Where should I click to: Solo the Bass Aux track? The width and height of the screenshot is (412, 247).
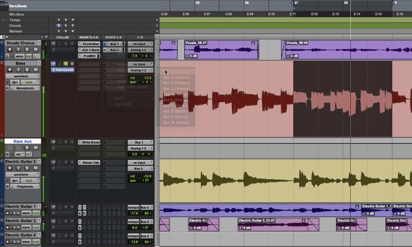click(27, 148)
